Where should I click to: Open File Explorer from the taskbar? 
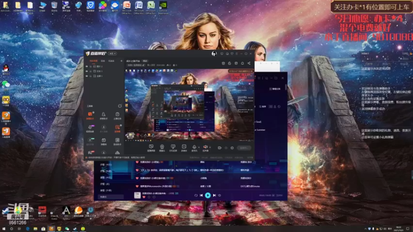click(x=35, y=229)
